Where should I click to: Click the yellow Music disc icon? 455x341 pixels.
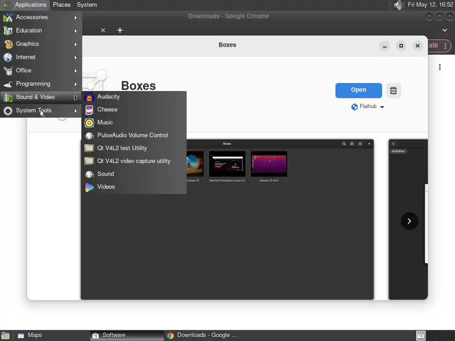(x=89, y=123)
